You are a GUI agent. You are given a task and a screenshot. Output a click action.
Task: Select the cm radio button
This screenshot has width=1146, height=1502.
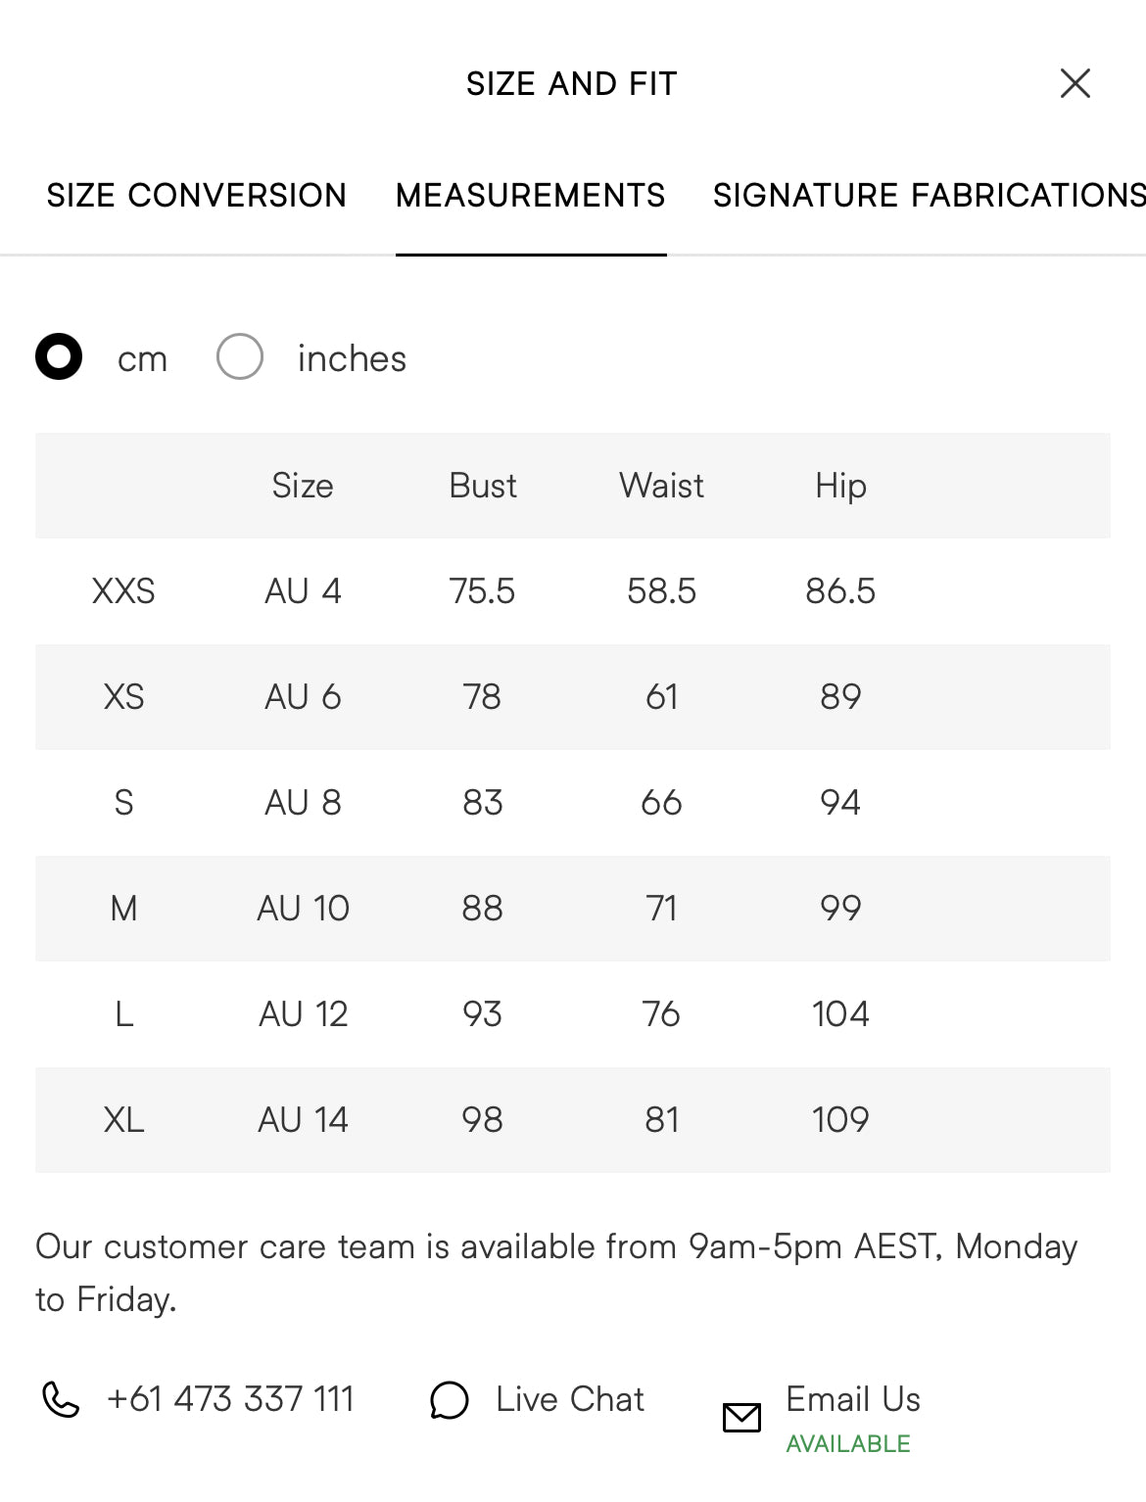point(59,356)
